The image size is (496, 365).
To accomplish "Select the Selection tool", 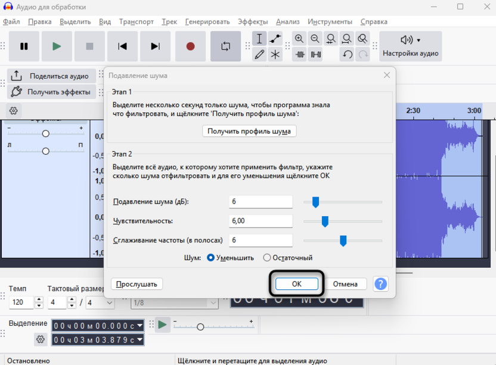I will [x=259, y=38].
